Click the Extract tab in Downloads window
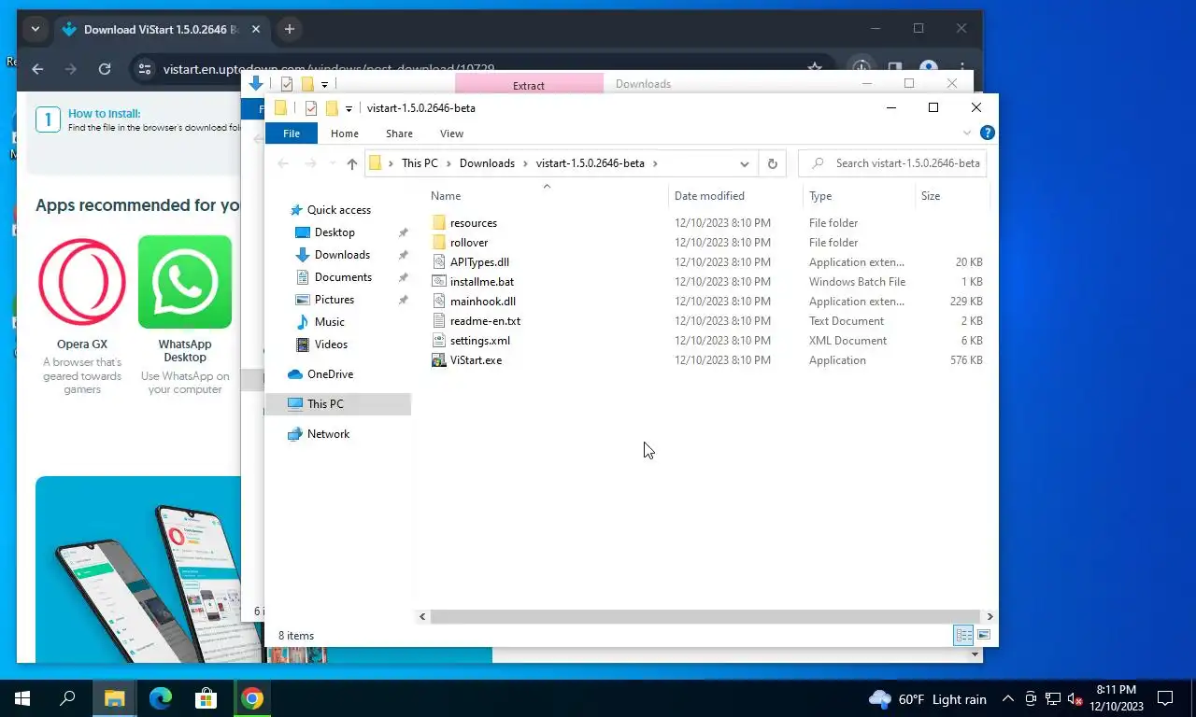This screenshot has width=1196, height=717. coord(529,85)
